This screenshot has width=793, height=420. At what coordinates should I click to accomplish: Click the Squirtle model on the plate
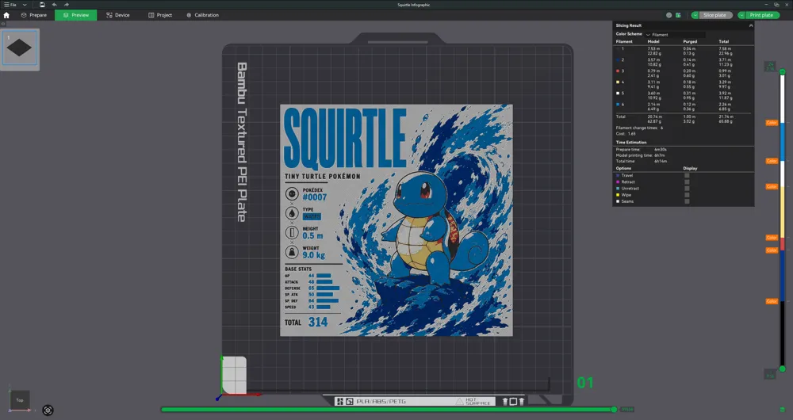396,220
